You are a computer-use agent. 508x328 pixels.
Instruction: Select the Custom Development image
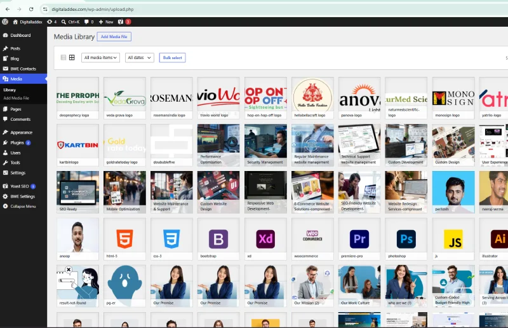point(406,145)
